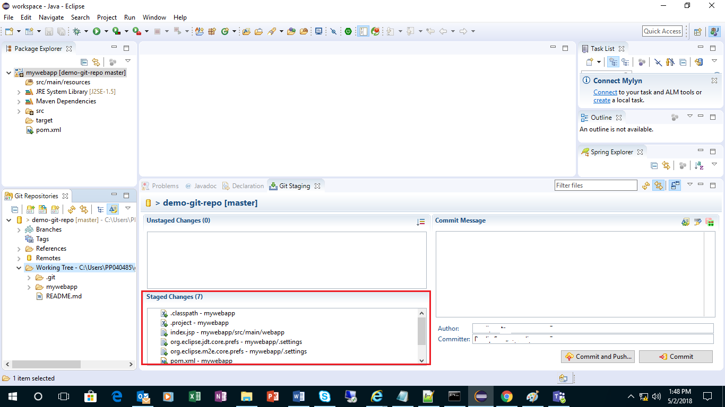Viewport: 725px width, 407px height.
Task: Click the Open Perspective icon beside Quick Access
Action: 698,31
